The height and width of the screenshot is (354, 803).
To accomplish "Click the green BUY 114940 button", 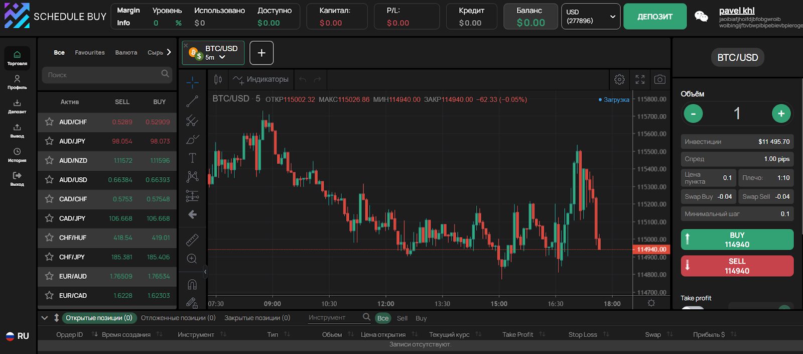I will [x=737, y=240].
